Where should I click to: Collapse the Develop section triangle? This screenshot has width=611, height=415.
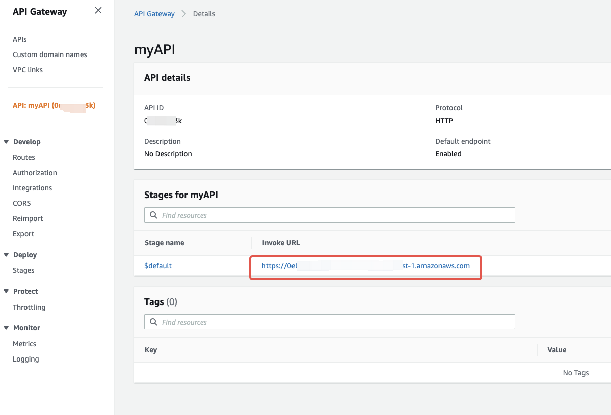tap(6, 142)
